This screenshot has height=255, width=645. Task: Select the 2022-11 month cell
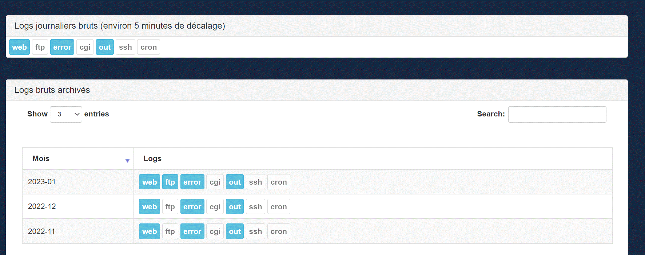77,231
